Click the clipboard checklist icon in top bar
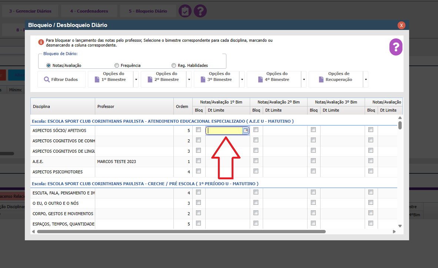Image resolution: width=438 pixels, height=268 pixels. click(x=185, y=11)
